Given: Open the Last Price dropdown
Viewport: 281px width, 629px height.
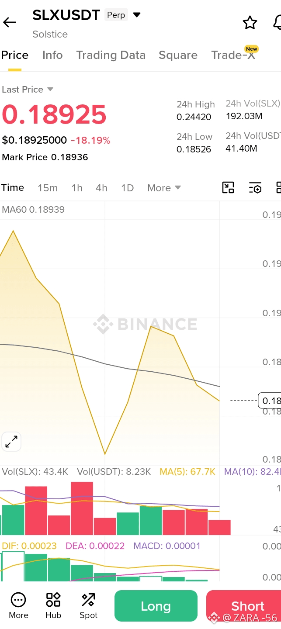Looking at the screenshot, I should [x=28, y=90].
